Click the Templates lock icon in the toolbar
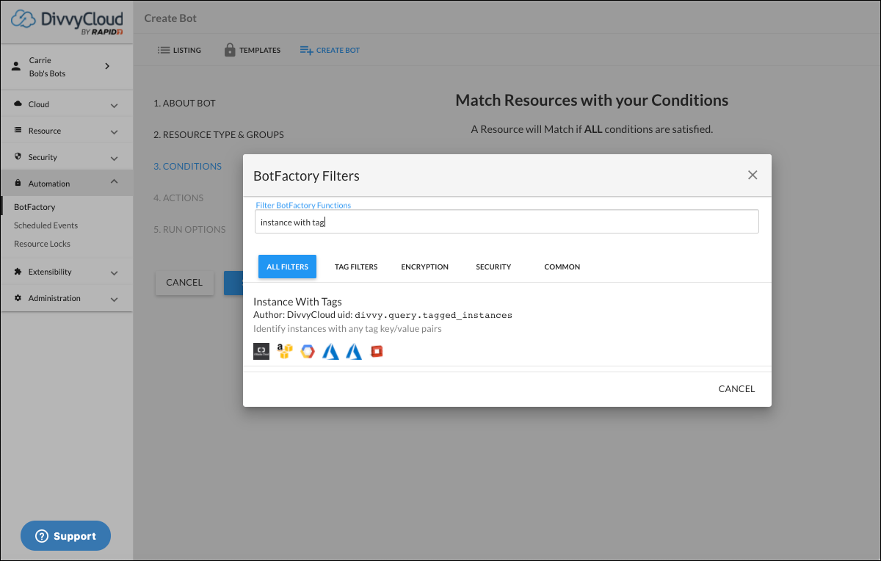Image resolution: width=881 pixels, height=561 pixels. point(230,50)
